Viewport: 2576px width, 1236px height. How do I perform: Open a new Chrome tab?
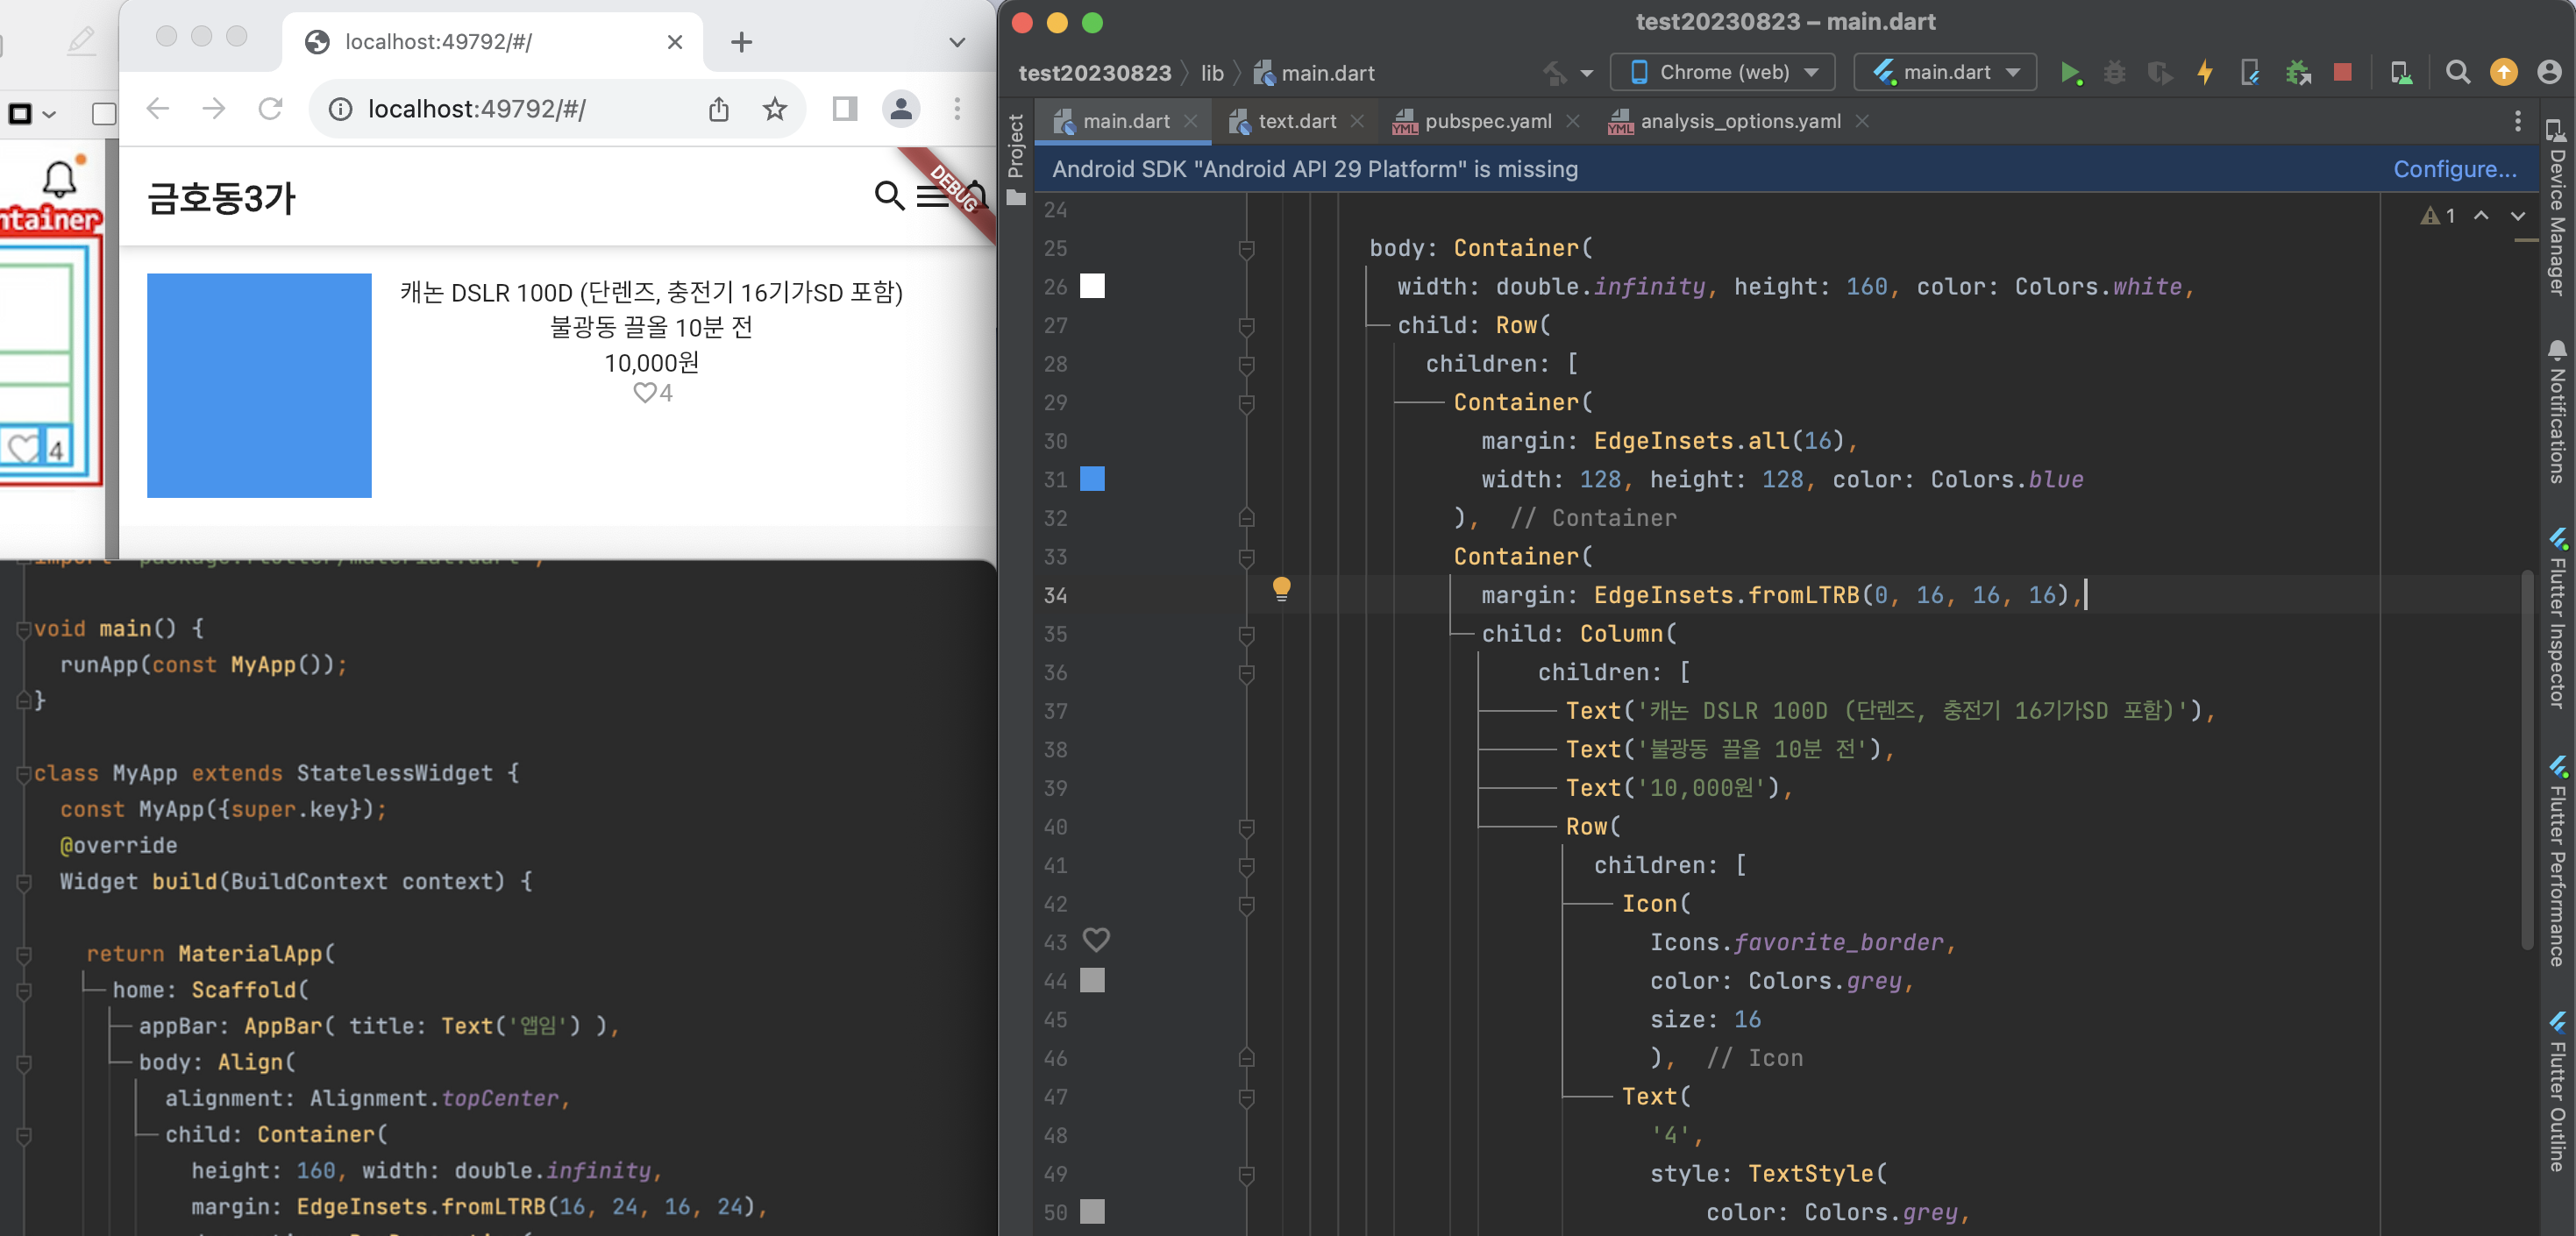741,42
